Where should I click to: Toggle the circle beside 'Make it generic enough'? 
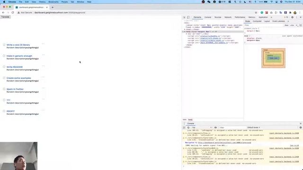coord(4,56)
